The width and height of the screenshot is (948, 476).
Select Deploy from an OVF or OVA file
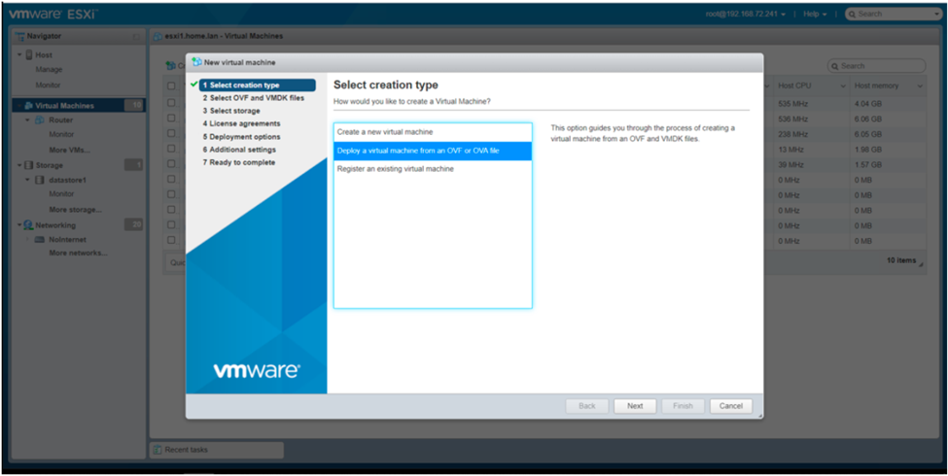[x=433, y=151]
